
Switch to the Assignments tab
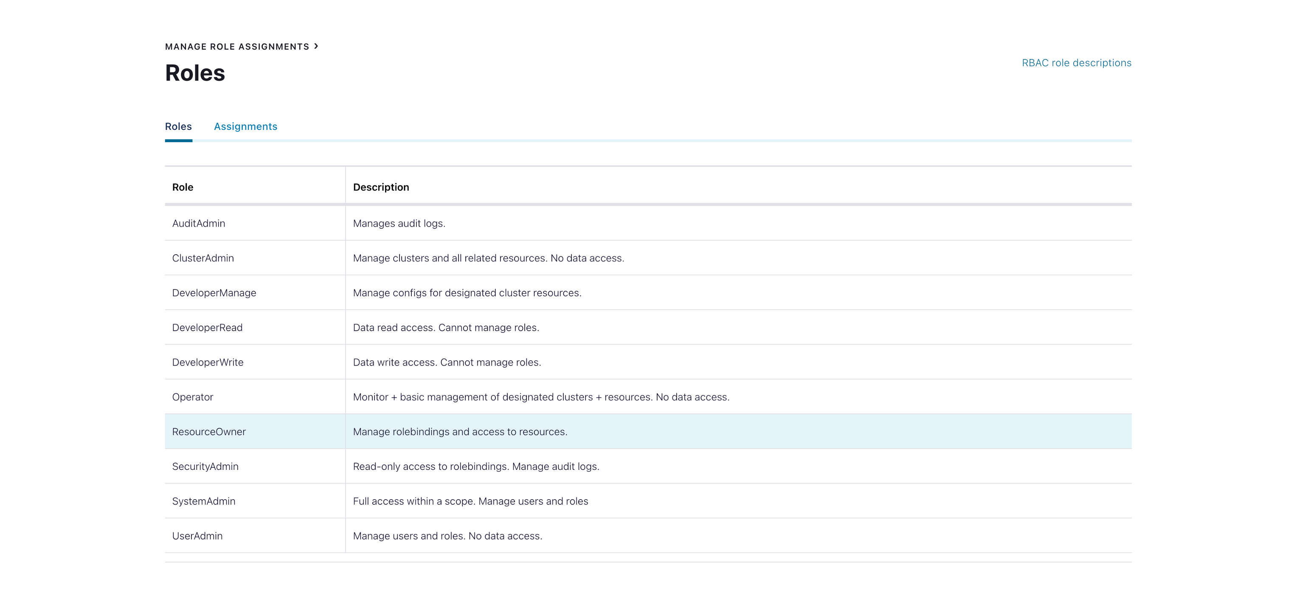[245, 126]
